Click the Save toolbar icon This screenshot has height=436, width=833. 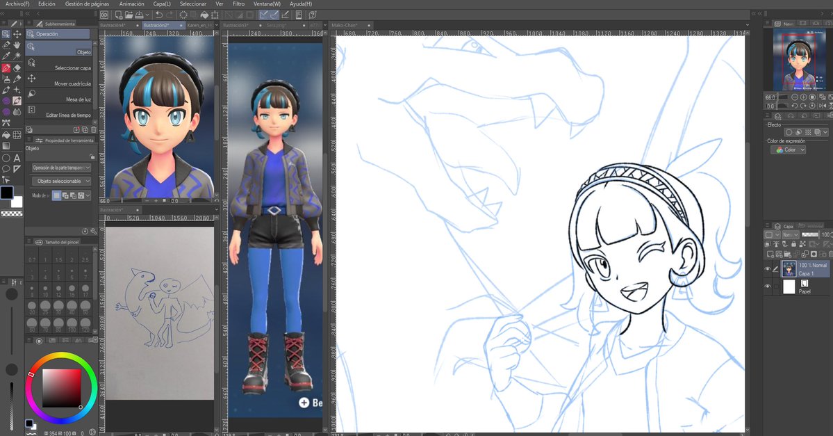click(139, 15)
